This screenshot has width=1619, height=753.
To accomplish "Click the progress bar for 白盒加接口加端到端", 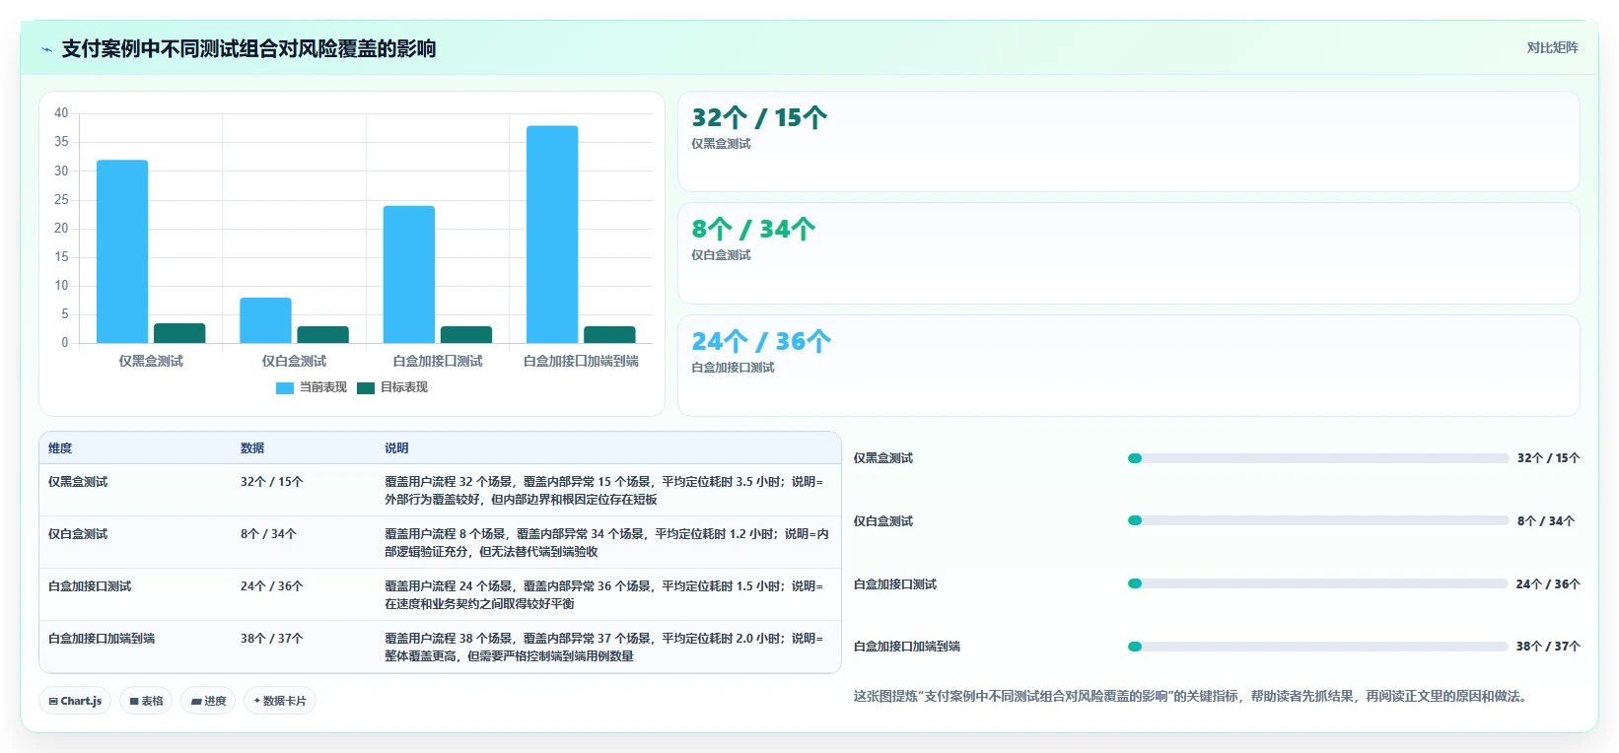I will tap(1318, 647).
